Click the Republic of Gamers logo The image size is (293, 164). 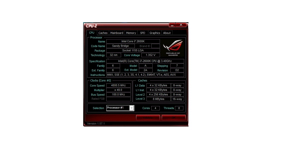(x=173, y=48)
